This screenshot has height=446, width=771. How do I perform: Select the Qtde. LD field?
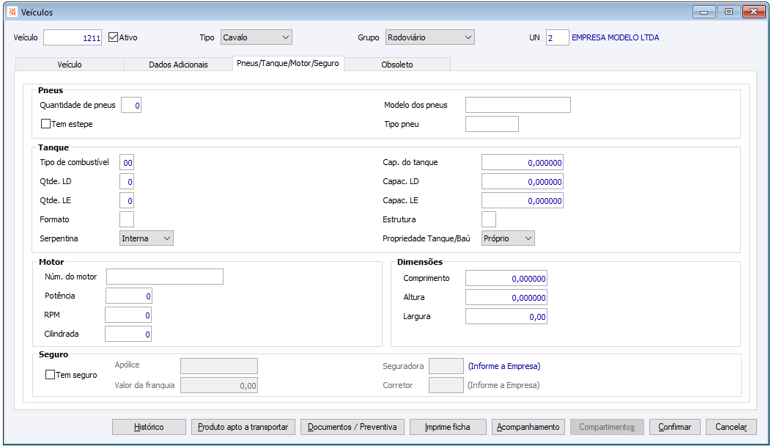[127, 182]
